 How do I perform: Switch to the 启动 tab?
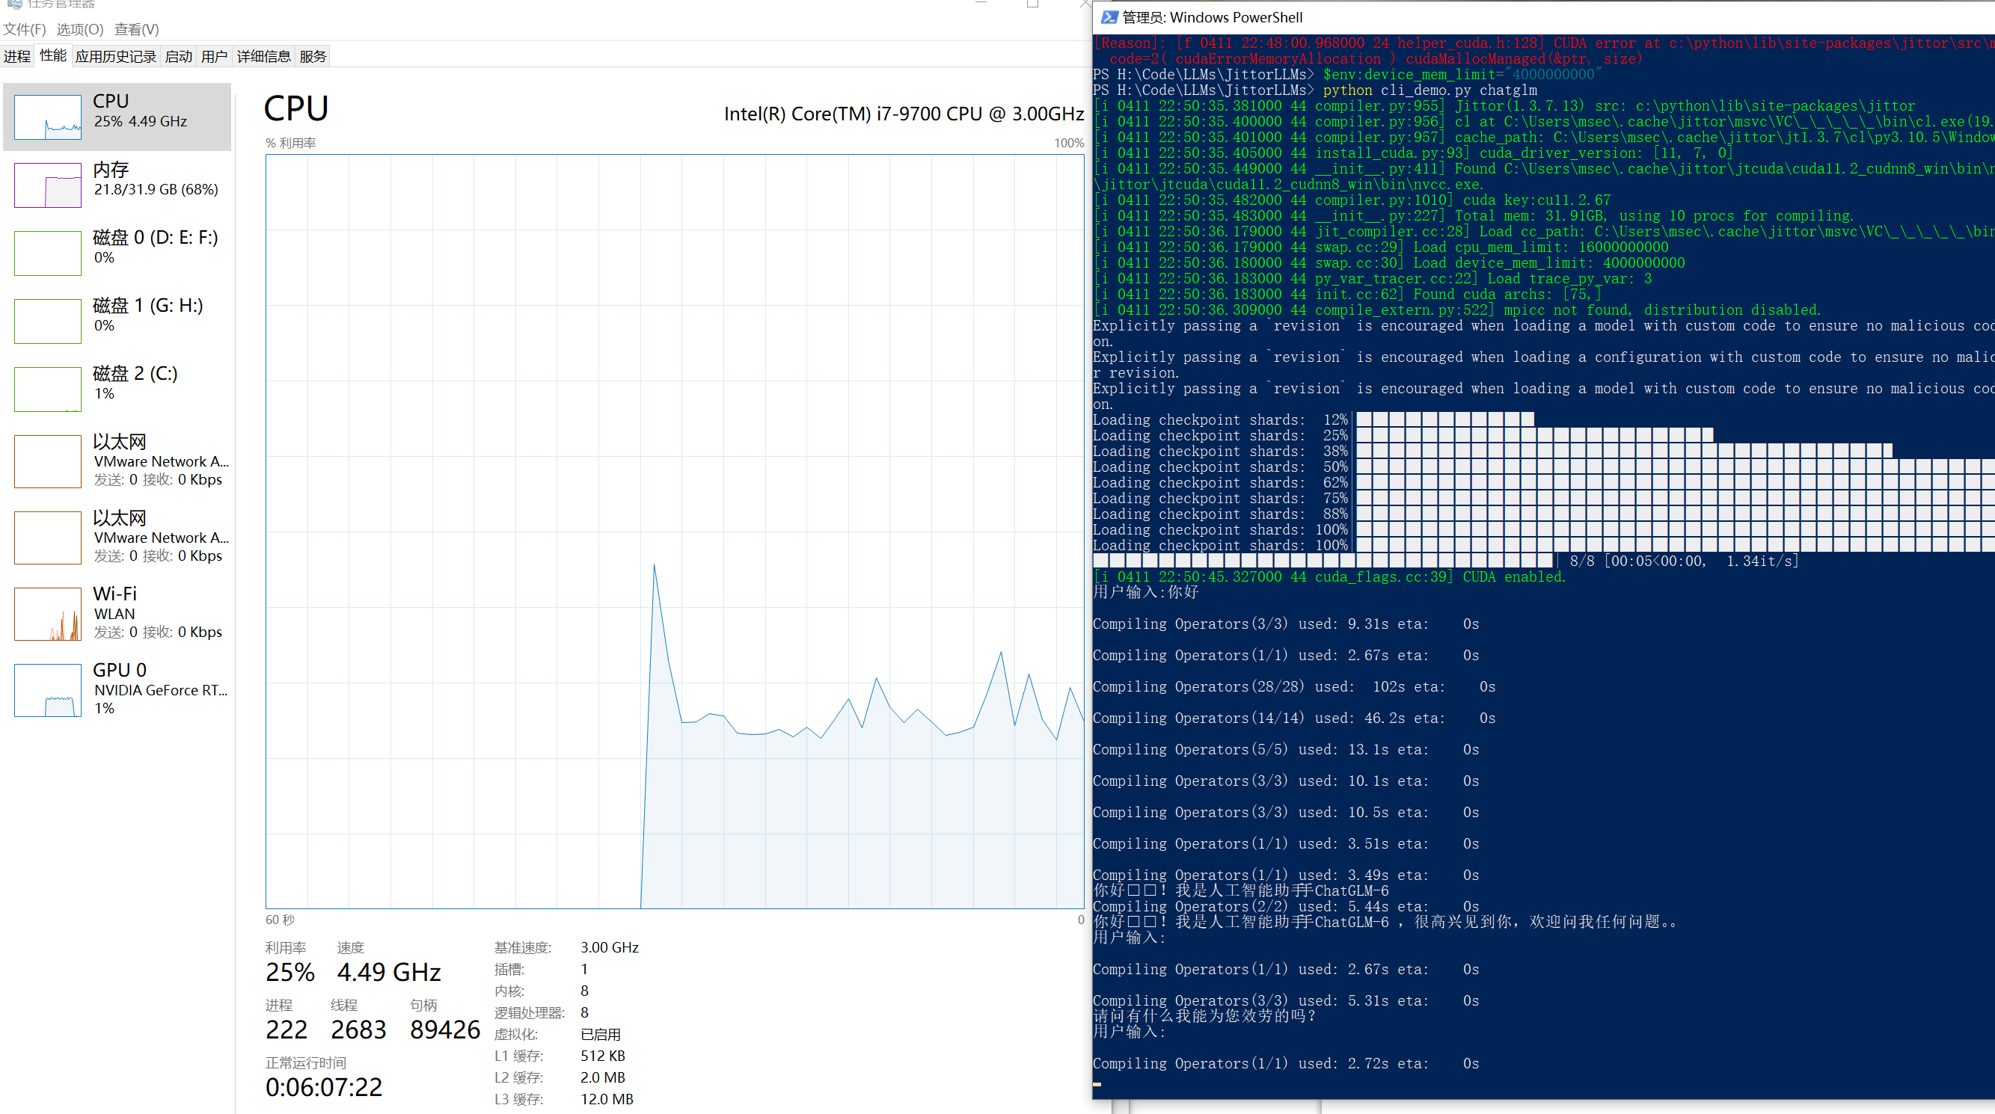[x=178, y=57]
